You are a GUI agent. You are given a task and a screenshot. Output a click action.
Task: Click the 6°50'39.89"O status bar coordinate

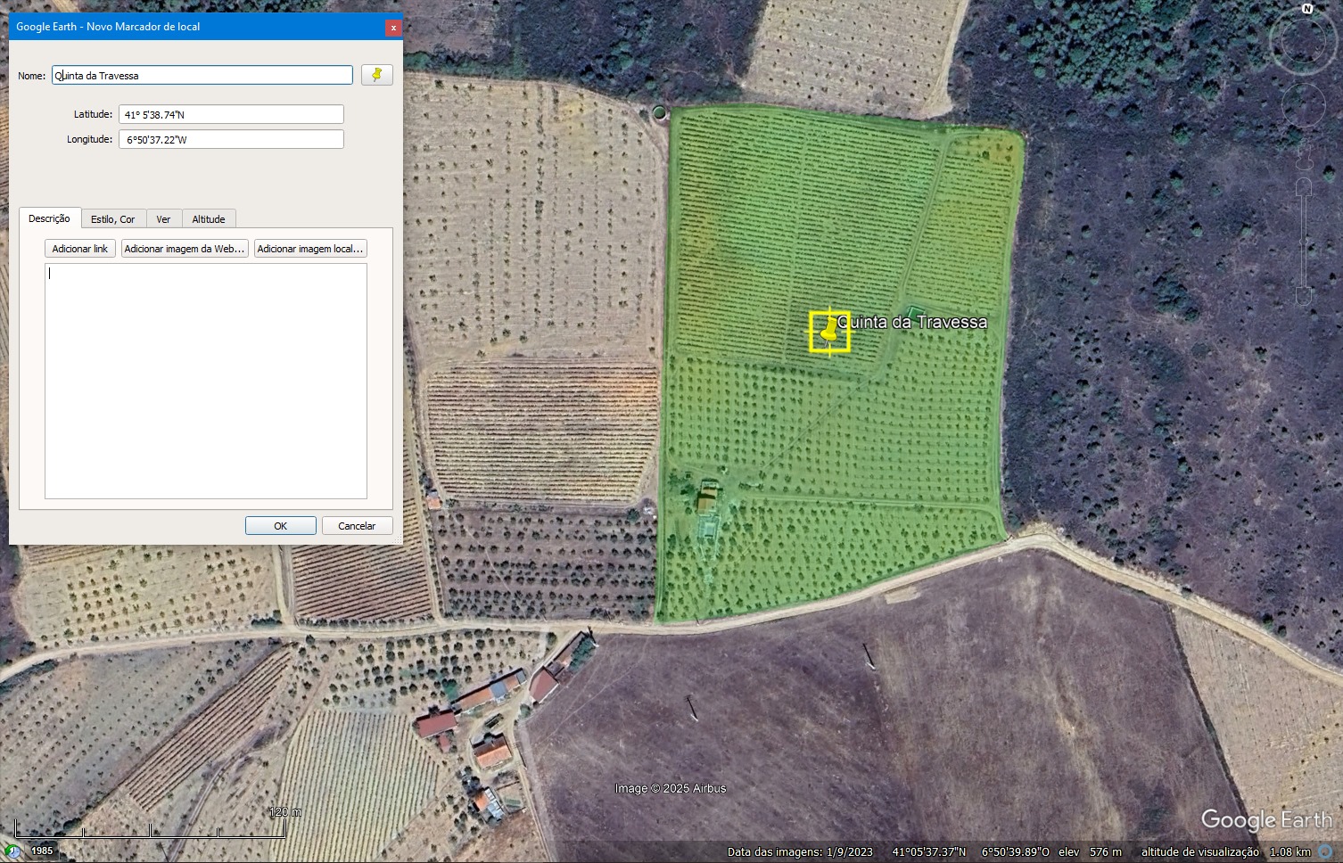click(x=1016, y=851)
